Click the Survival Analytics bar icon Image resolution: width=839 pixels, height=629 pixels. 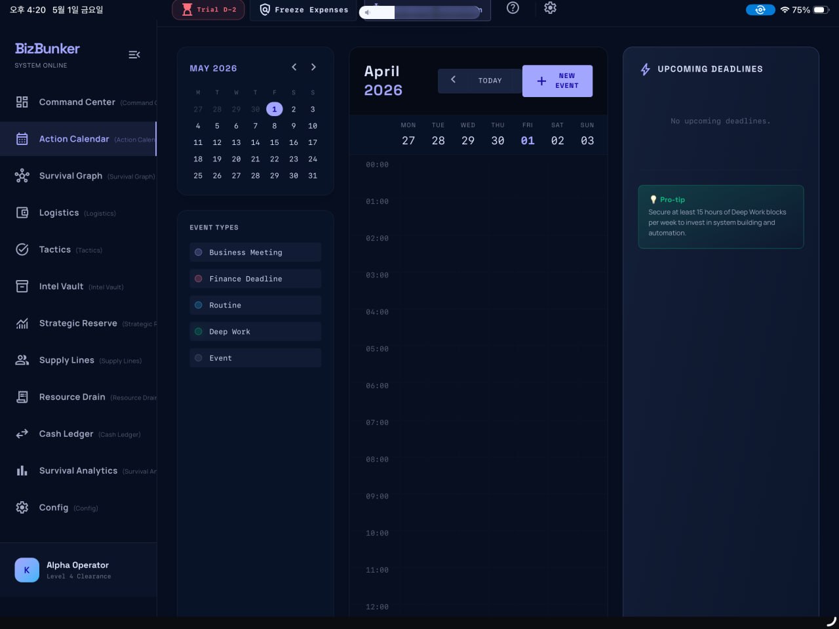[22, 470]
